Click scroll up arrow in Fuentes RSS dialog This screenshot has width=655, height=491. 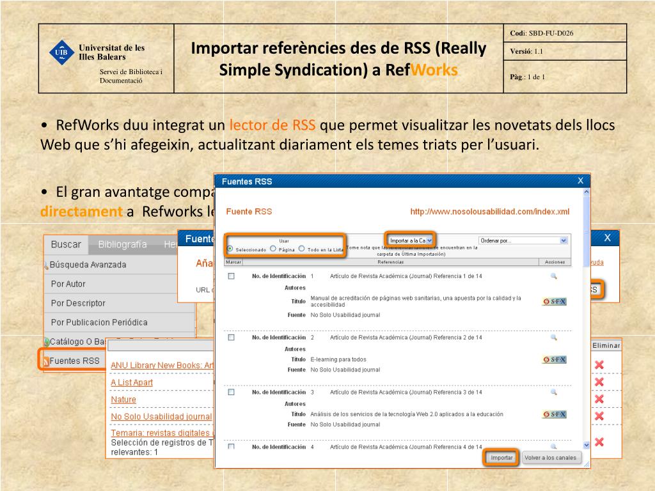[586, 192]
